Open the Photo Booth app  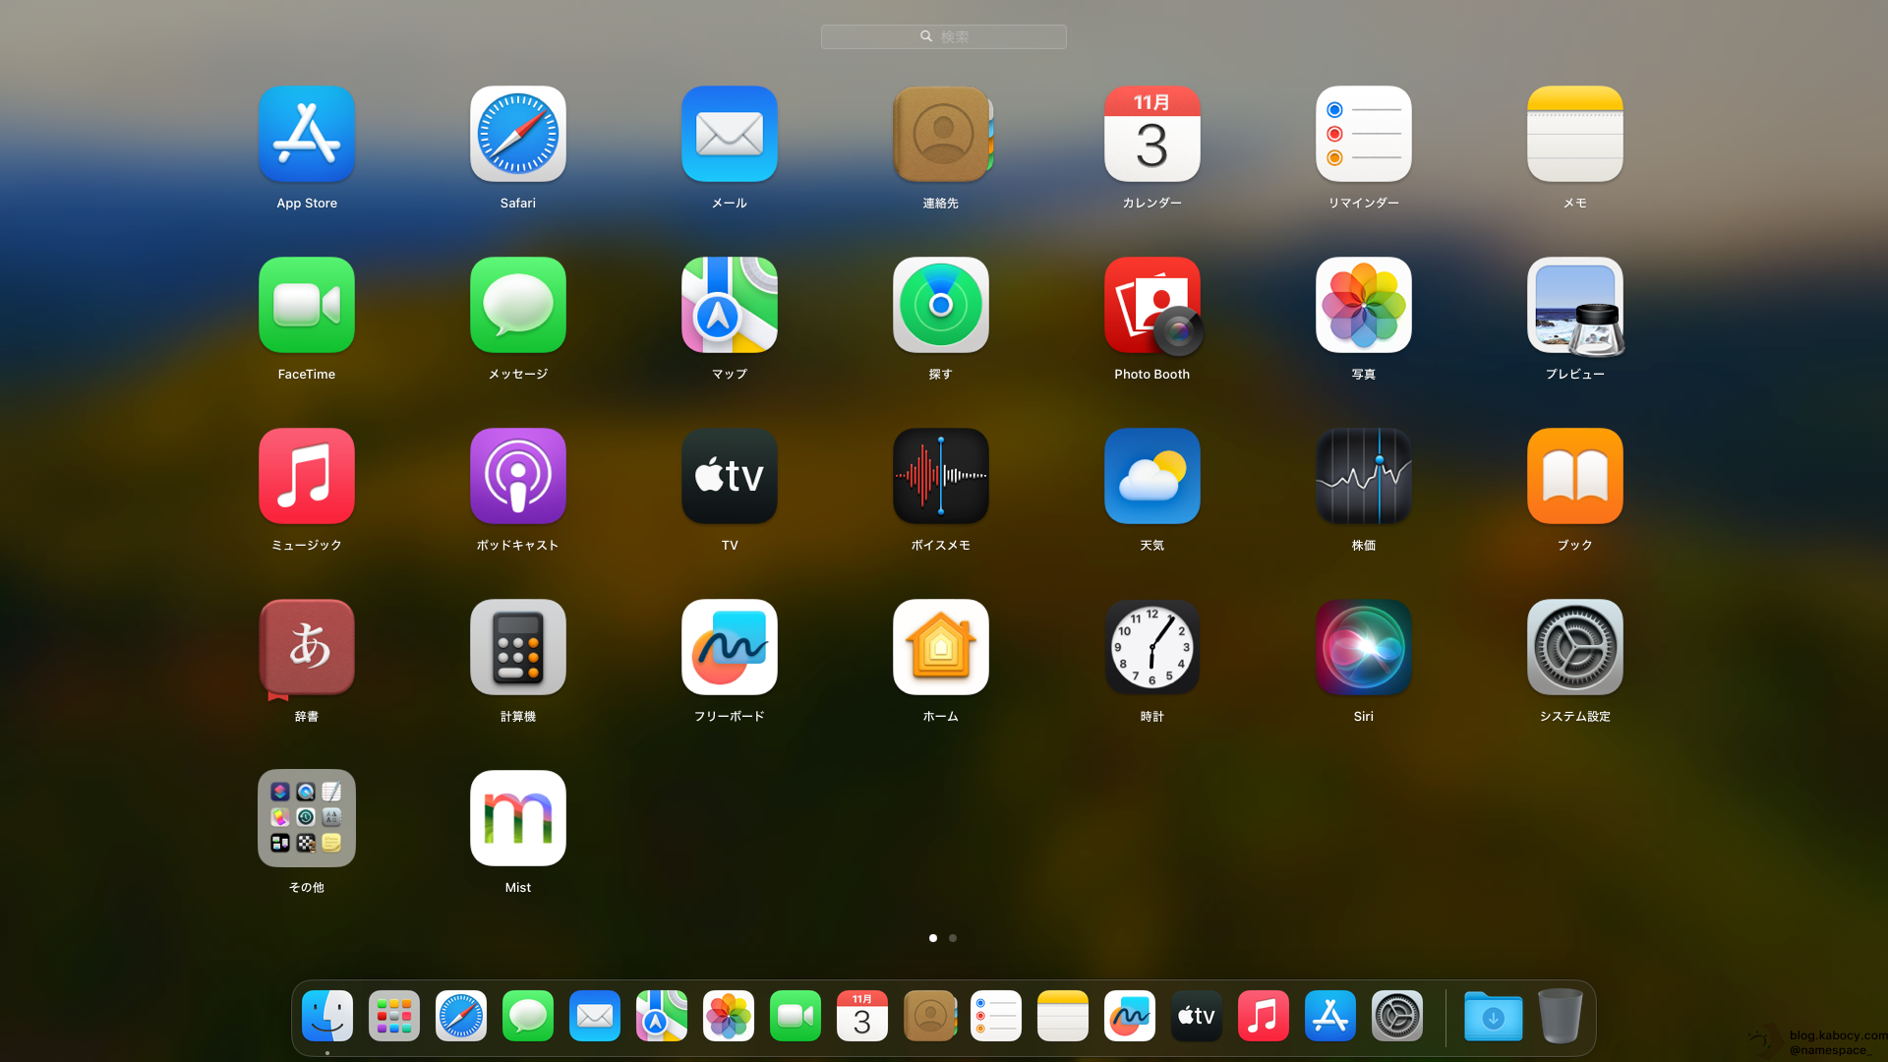click(1151, 305)
